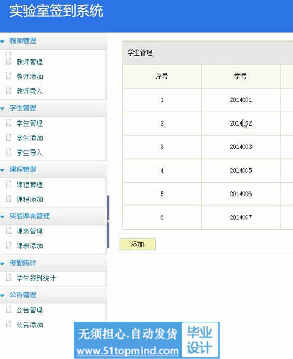Screen dimensions: 293x359
Task: Click the page icon beside 教师添加
Action: point(8,76)
